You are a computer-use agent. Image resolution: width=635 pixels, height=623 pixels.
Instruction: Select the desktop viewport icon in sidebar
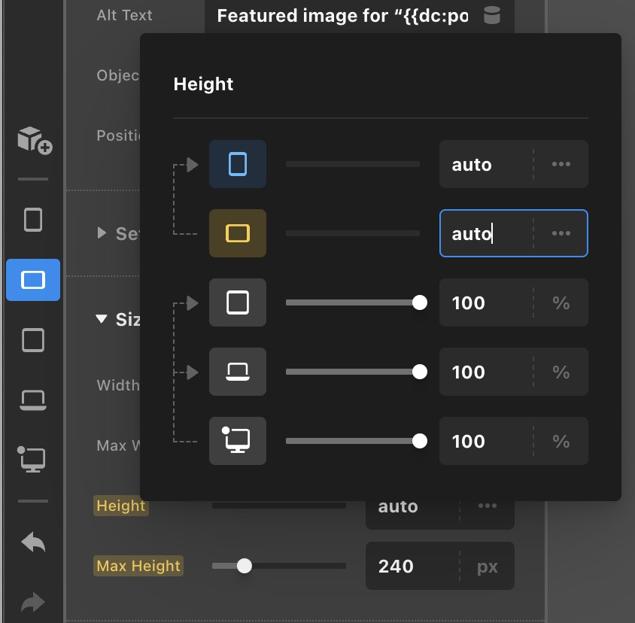click(33, 457)
